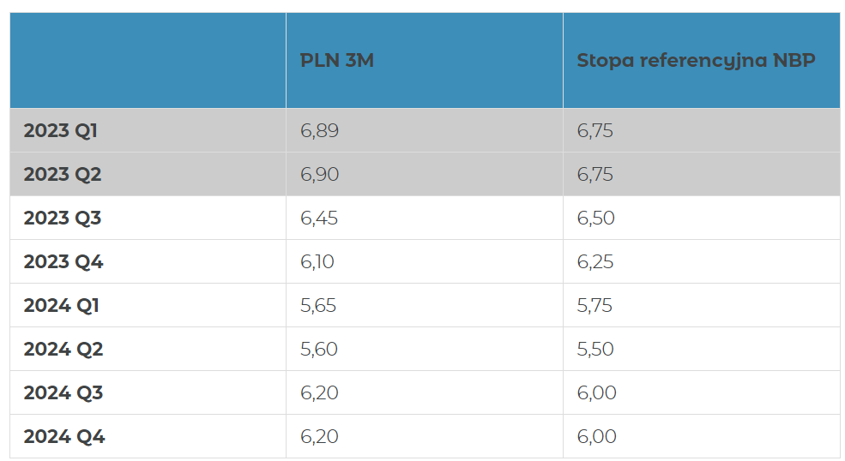
Task: Select the 2024 Q2 row label
Action: [x=63, y=349]
